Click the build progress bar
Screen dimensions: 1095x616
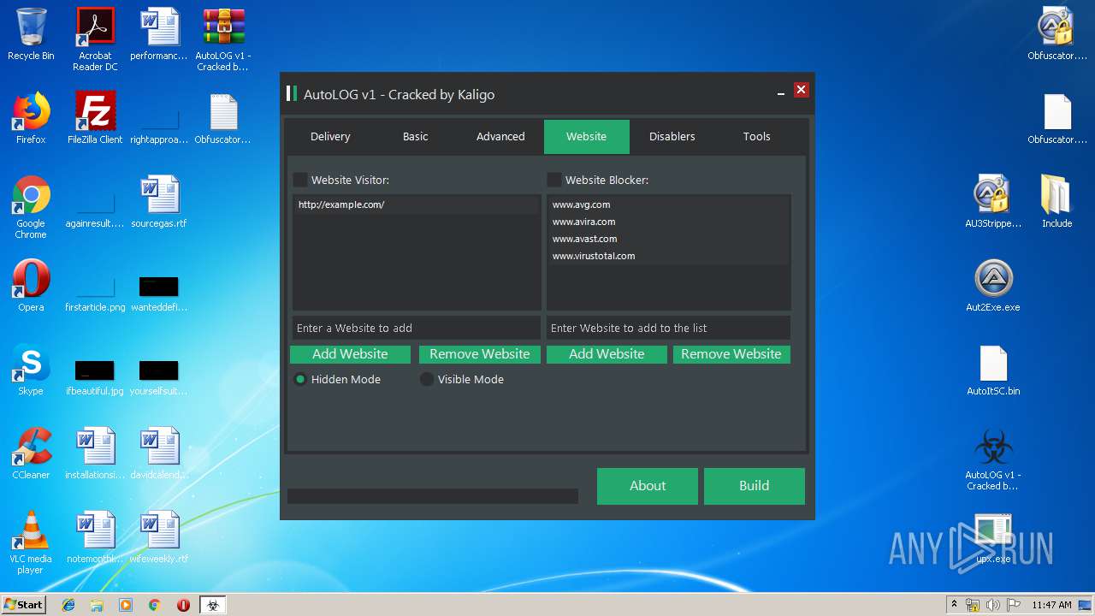[x=433, y=496]
